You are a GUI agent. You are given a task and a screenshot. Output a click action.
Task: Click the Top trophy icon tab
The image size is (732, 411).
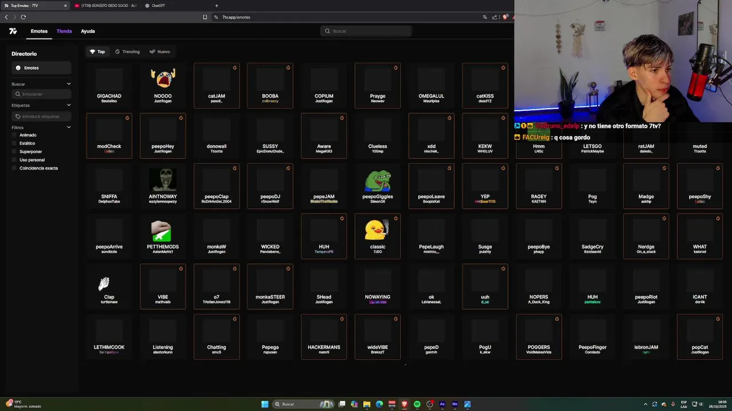97,51
